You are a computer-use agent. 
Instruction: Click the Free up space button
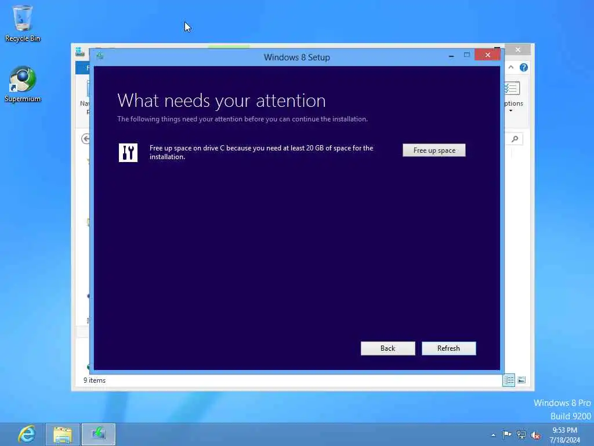[434, 150]
